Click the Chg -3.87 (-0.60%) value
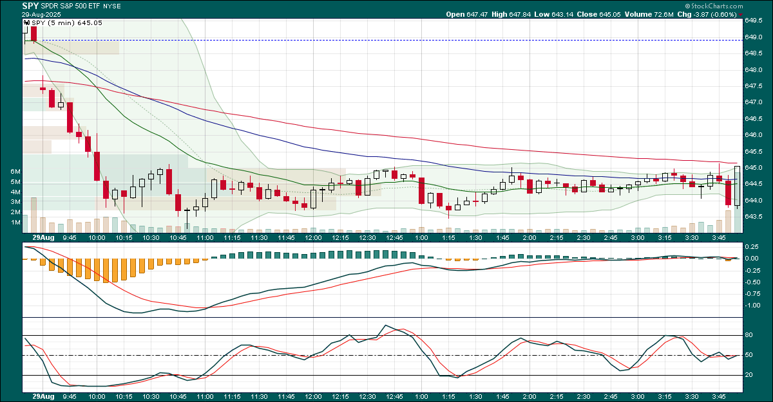 click(x=714, y=14)
